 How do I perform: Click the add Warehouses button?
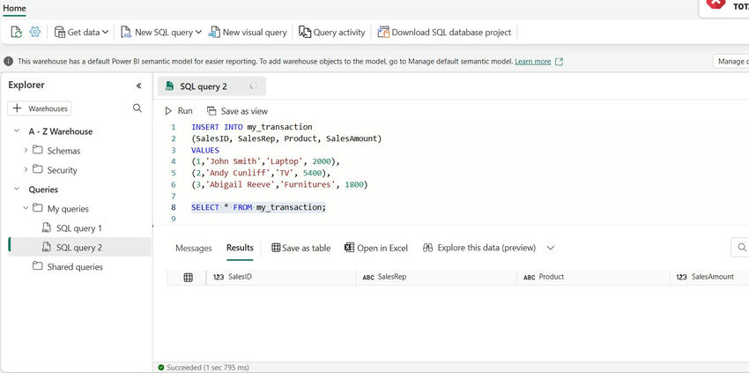click(x=40, y=108)
